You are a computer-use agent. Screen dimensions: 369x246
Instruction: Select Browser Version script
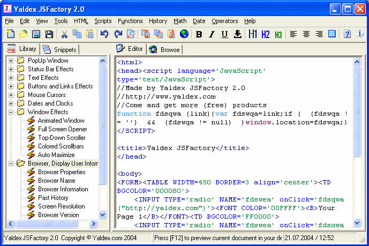(x=58, y=215)
